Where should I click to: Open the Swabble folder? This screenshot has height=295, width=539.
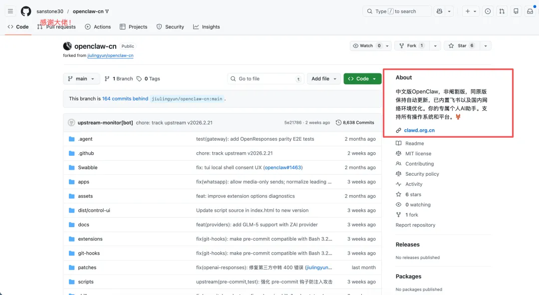click(88, 167)
